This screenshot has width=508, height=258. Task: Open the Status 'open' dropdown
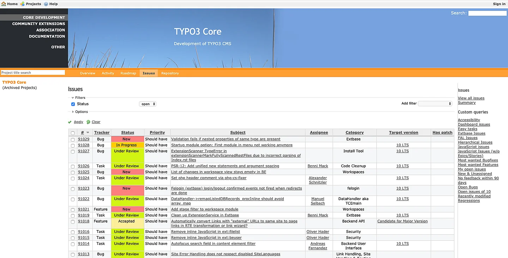[147, 104]
